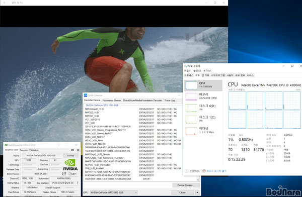Open the Options menu in Task Manager
Viewport: 302px width, 197px height.
(x=197, y=70)
